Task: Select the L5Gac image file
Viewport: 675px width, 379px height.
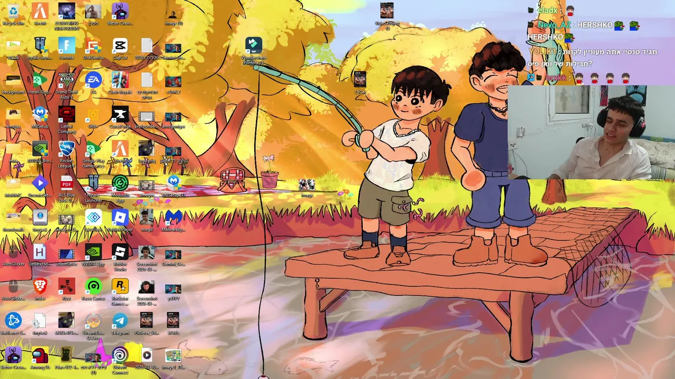Action: (360, 83)
